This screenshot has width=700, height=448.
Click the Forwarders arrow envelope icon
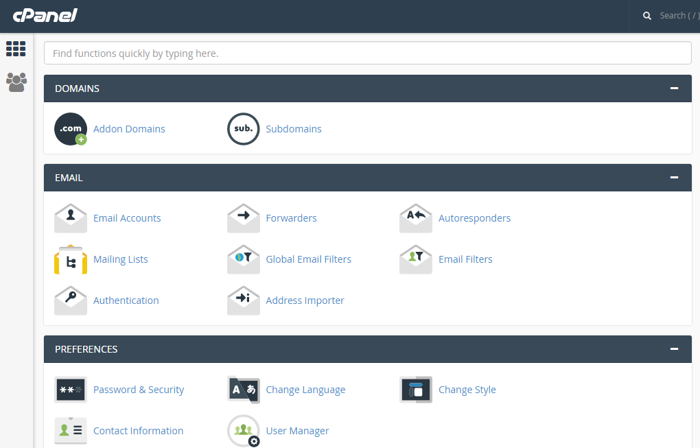244,218
